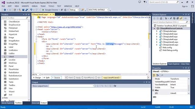Screen dimensions: 195x109
Task: Click the <body> breadcrumb tag
Action: pyautogui.click(x=78, y=78)
